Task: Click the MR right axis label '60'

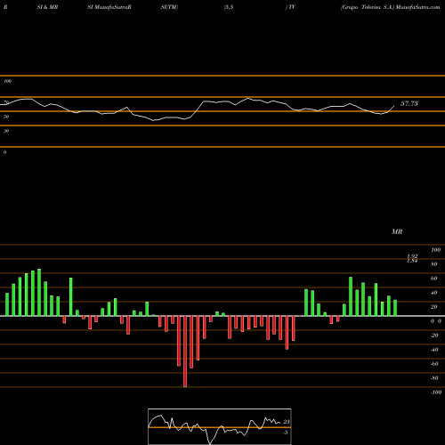Action: point(434,279)
